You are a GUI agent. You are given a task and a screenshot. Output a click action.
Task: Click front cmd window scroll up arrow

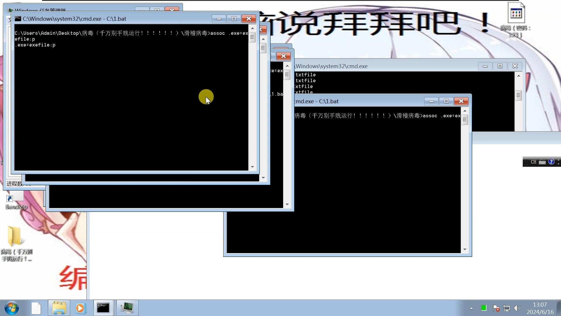click(x=252, y=28)
